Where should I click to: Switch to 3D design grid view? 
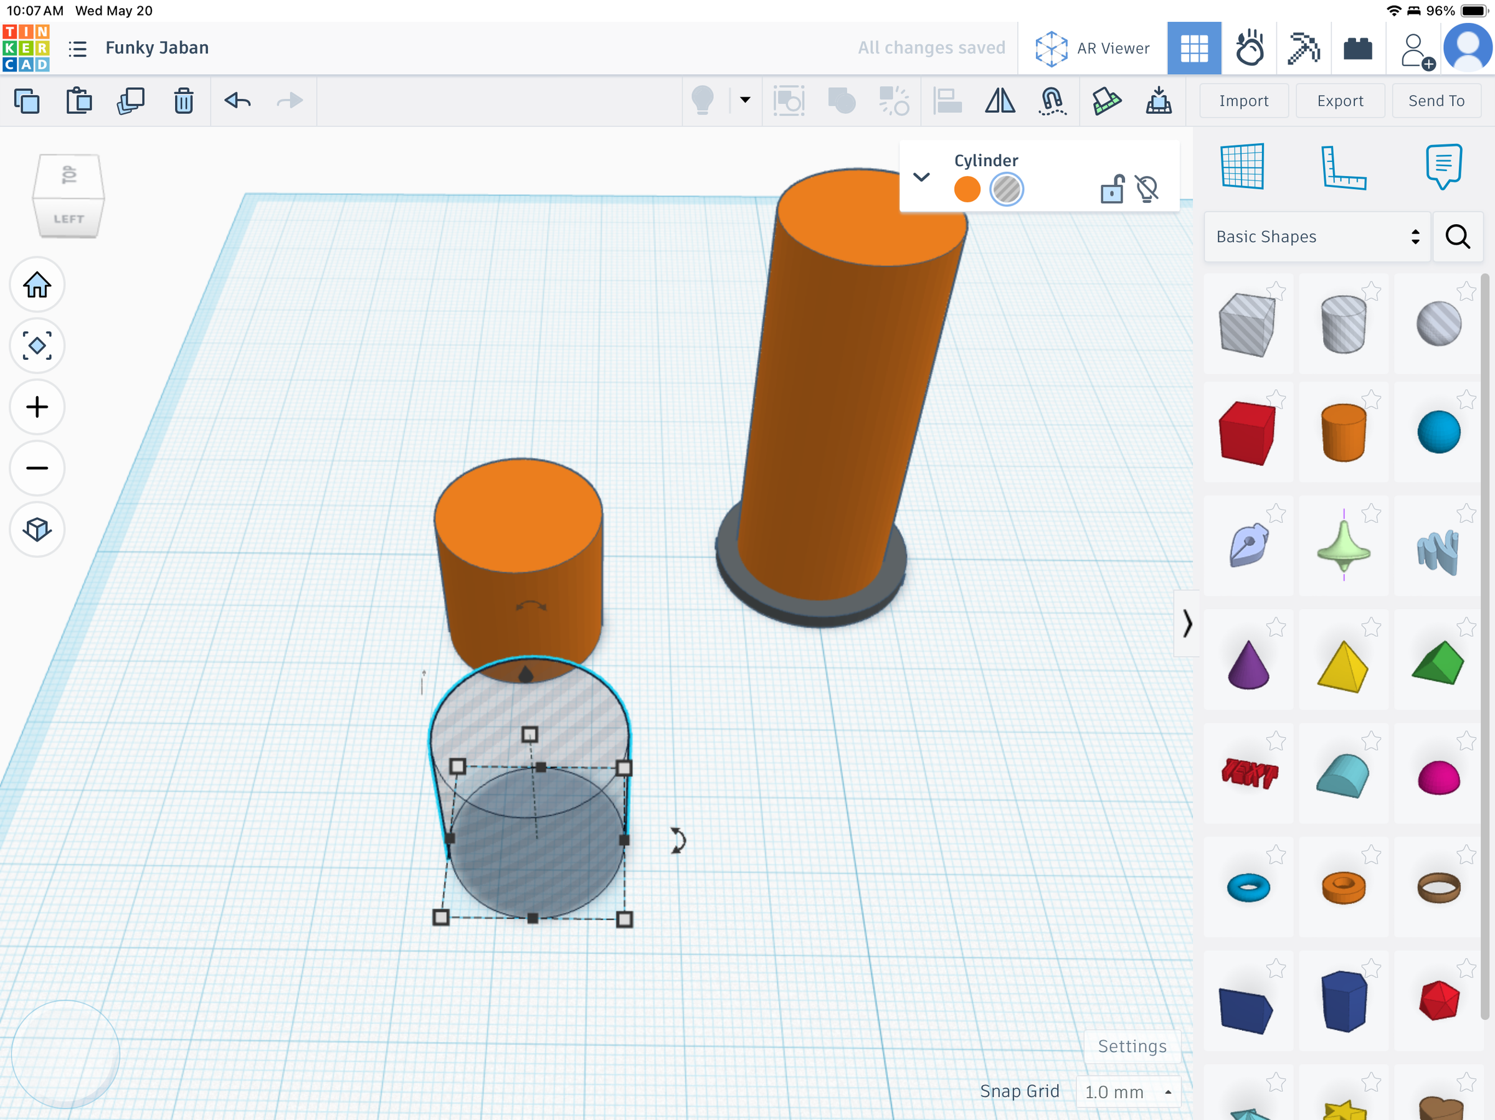coord(1194,49)
